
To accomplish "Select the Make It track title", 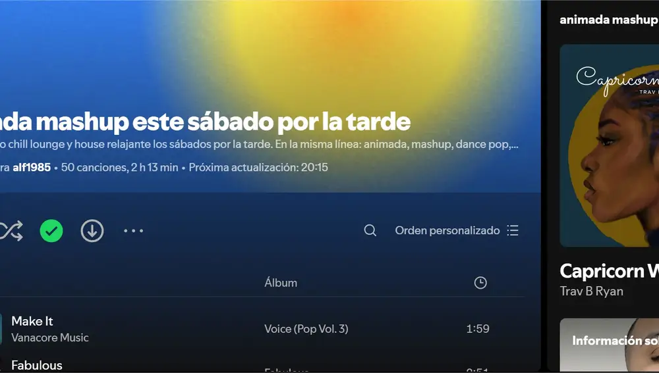I will [32, 321].
